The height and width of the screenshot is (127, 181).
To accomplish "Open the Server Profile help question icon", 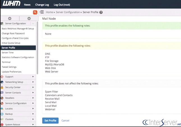I will 101,12.
